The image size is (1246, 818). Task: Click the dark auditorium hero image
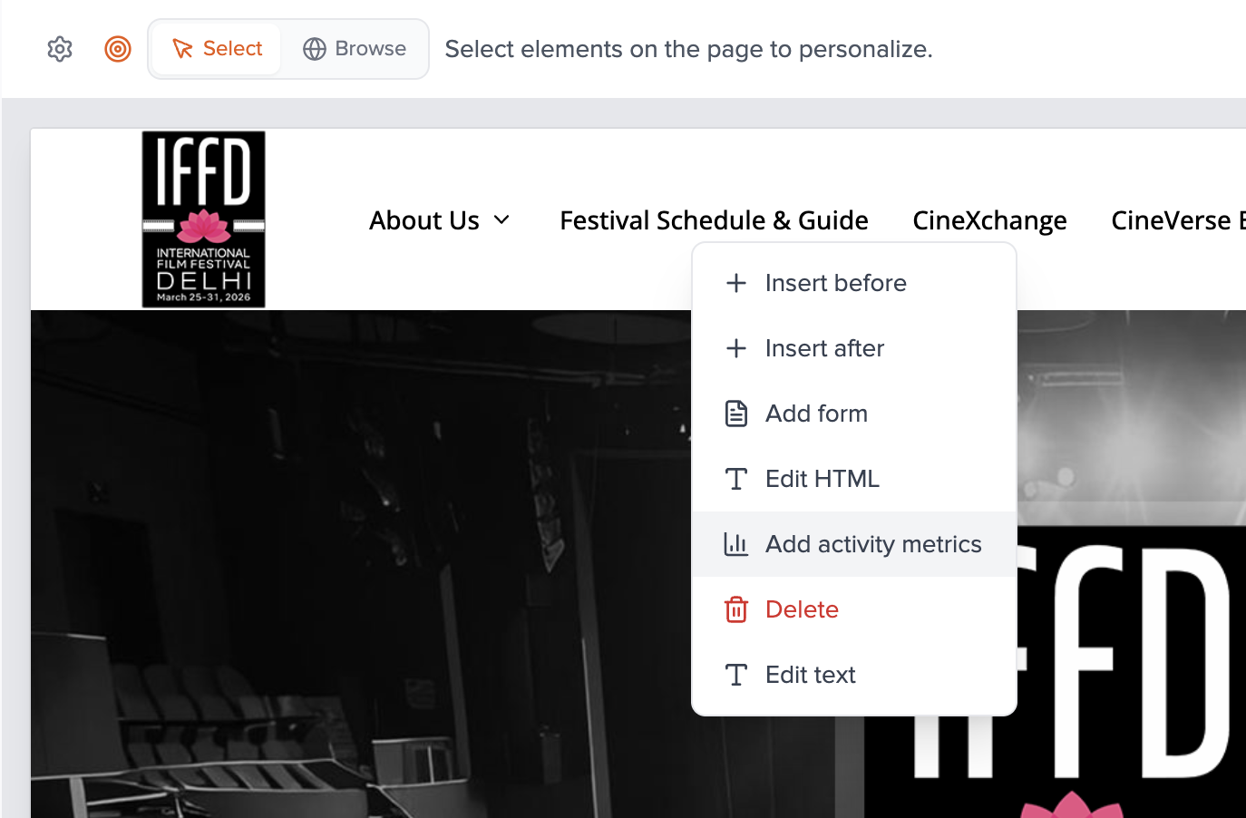363,562
